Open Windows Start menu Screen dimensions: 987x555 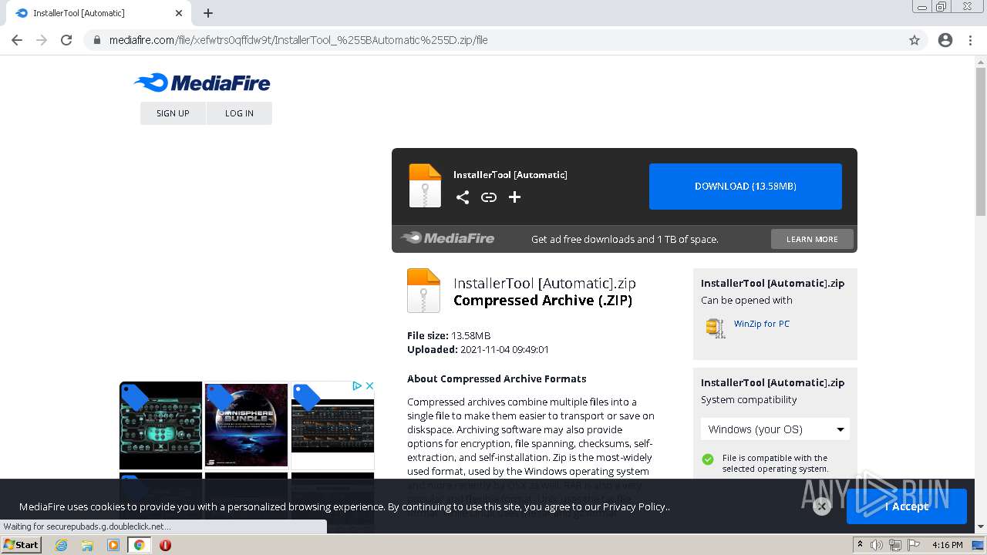(21, 545)
